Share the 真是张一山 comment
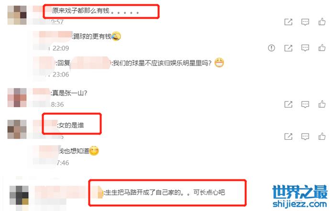This screenshot has height=211, width=332. [x=288, y=104]
